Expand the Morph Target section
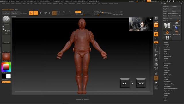This screenshot has width=184, height=104. tap(167, 75)
